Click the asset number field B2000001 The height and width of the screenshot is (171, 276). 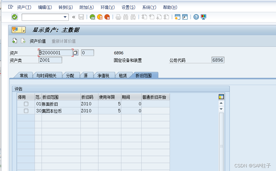tap(56, 53)
